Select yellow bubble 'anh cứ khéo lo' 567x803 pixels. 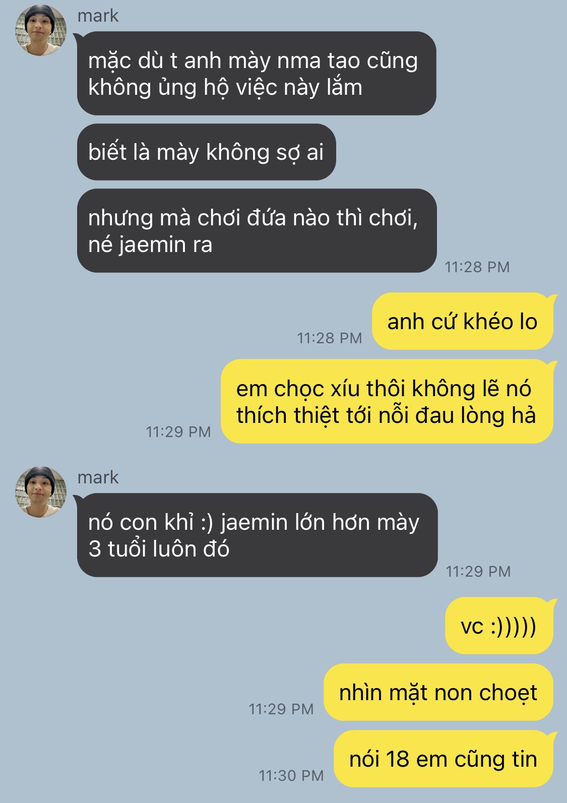point(463,321)
